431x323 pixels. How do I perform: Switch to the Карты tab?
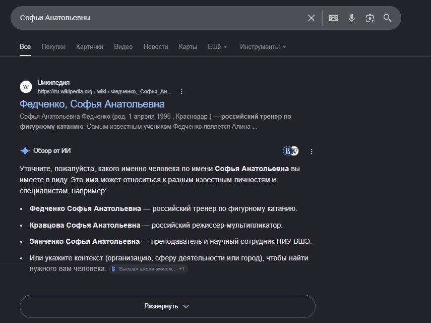pos(188,47)
